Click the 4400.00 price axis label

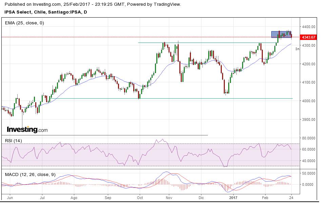[309, 27]
